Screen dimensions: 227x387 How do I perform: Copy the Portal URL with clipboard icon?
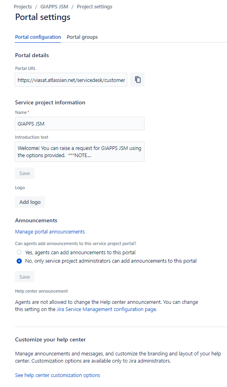pos(137,80)
